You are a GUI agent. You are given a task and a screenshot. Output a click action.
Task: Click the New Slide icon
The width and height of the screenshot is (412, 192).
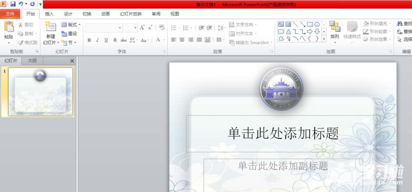pyautogui.click(x=51, y=27)
